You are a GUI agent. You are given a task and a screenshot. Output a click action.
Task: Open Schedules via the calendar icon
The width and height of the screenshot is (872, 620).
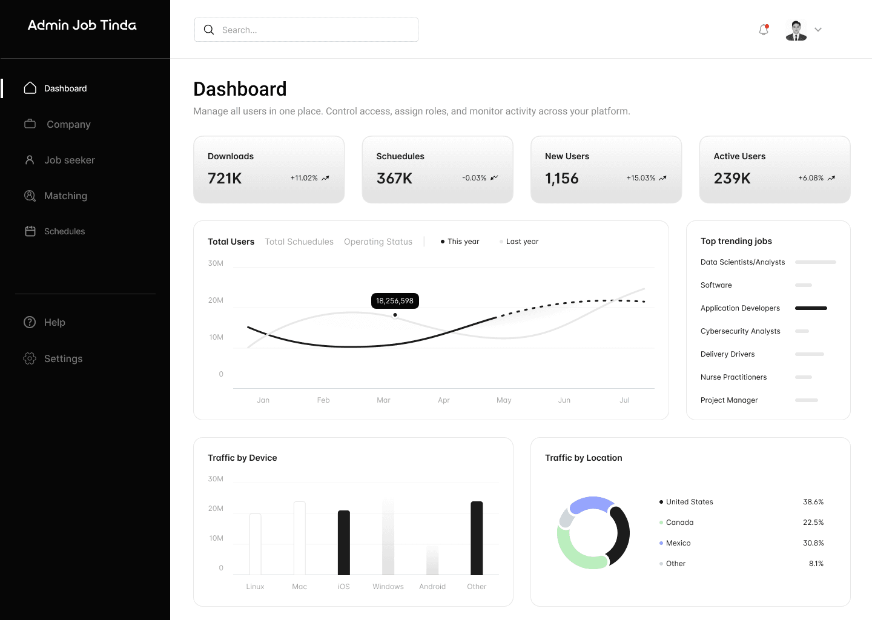point(30,231)
